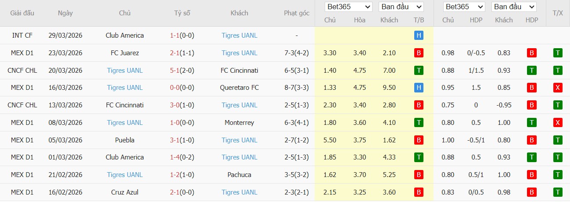Click green T result badge for 20/03/2026 match
This screenshot has width=570, height=202.
(419, 71)
